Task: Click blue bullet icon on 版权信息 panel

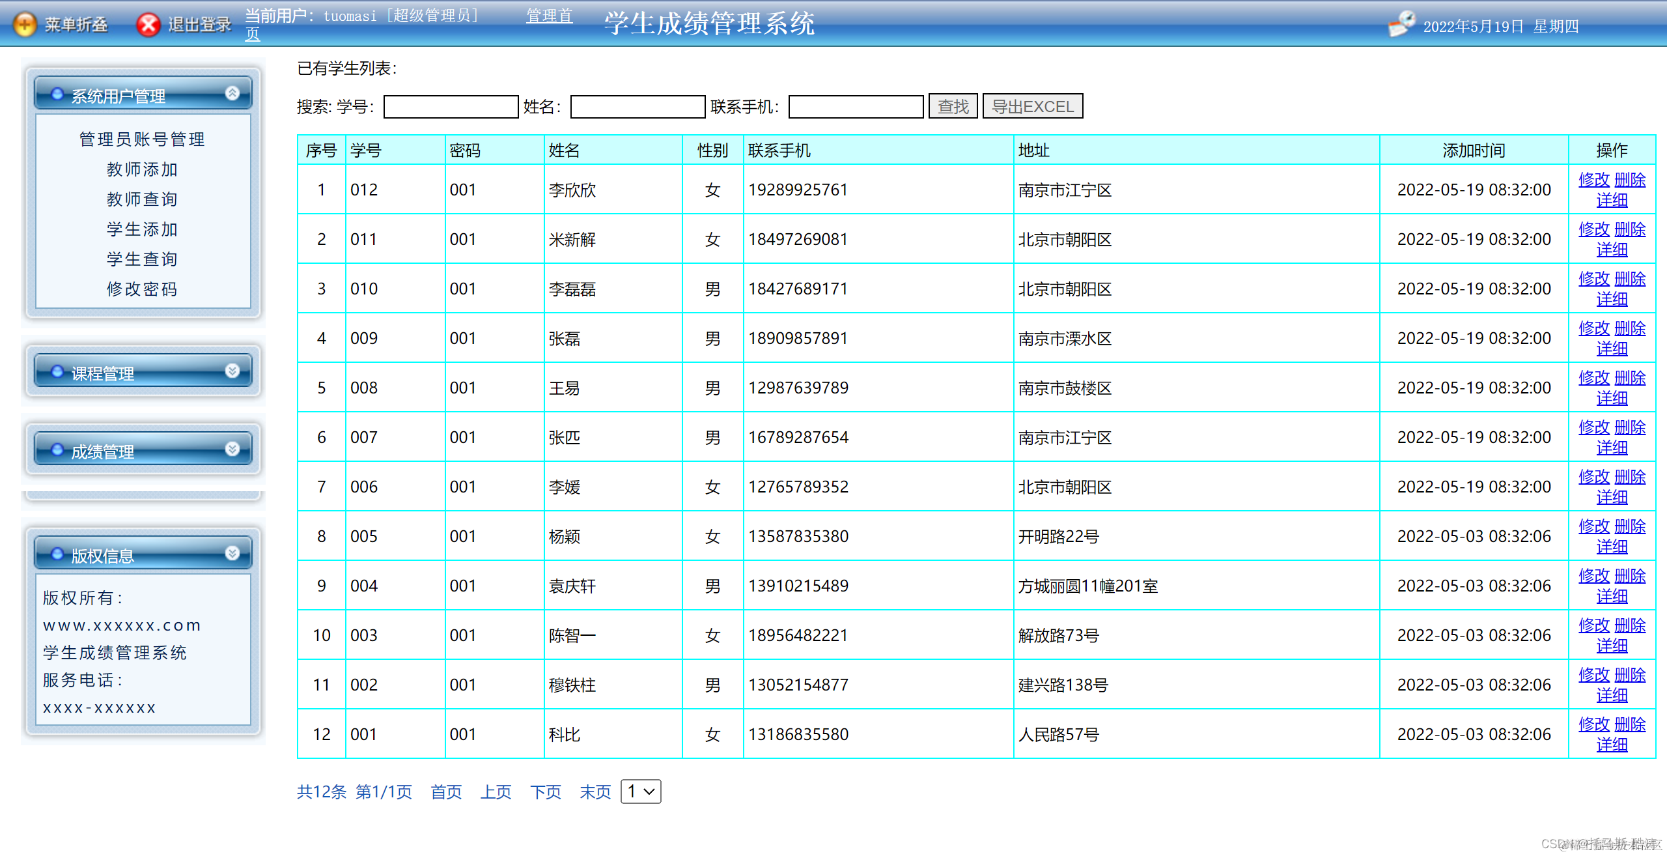Action: point(57,554)
